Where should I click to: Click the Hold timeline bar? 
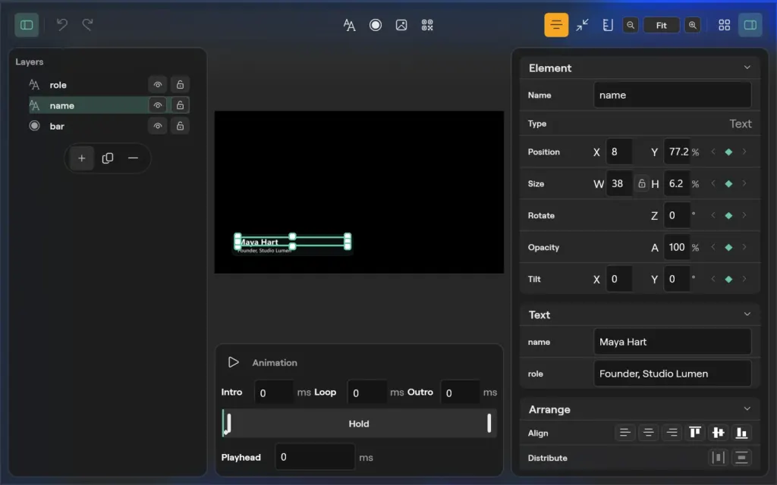click(x=359, y=424)
